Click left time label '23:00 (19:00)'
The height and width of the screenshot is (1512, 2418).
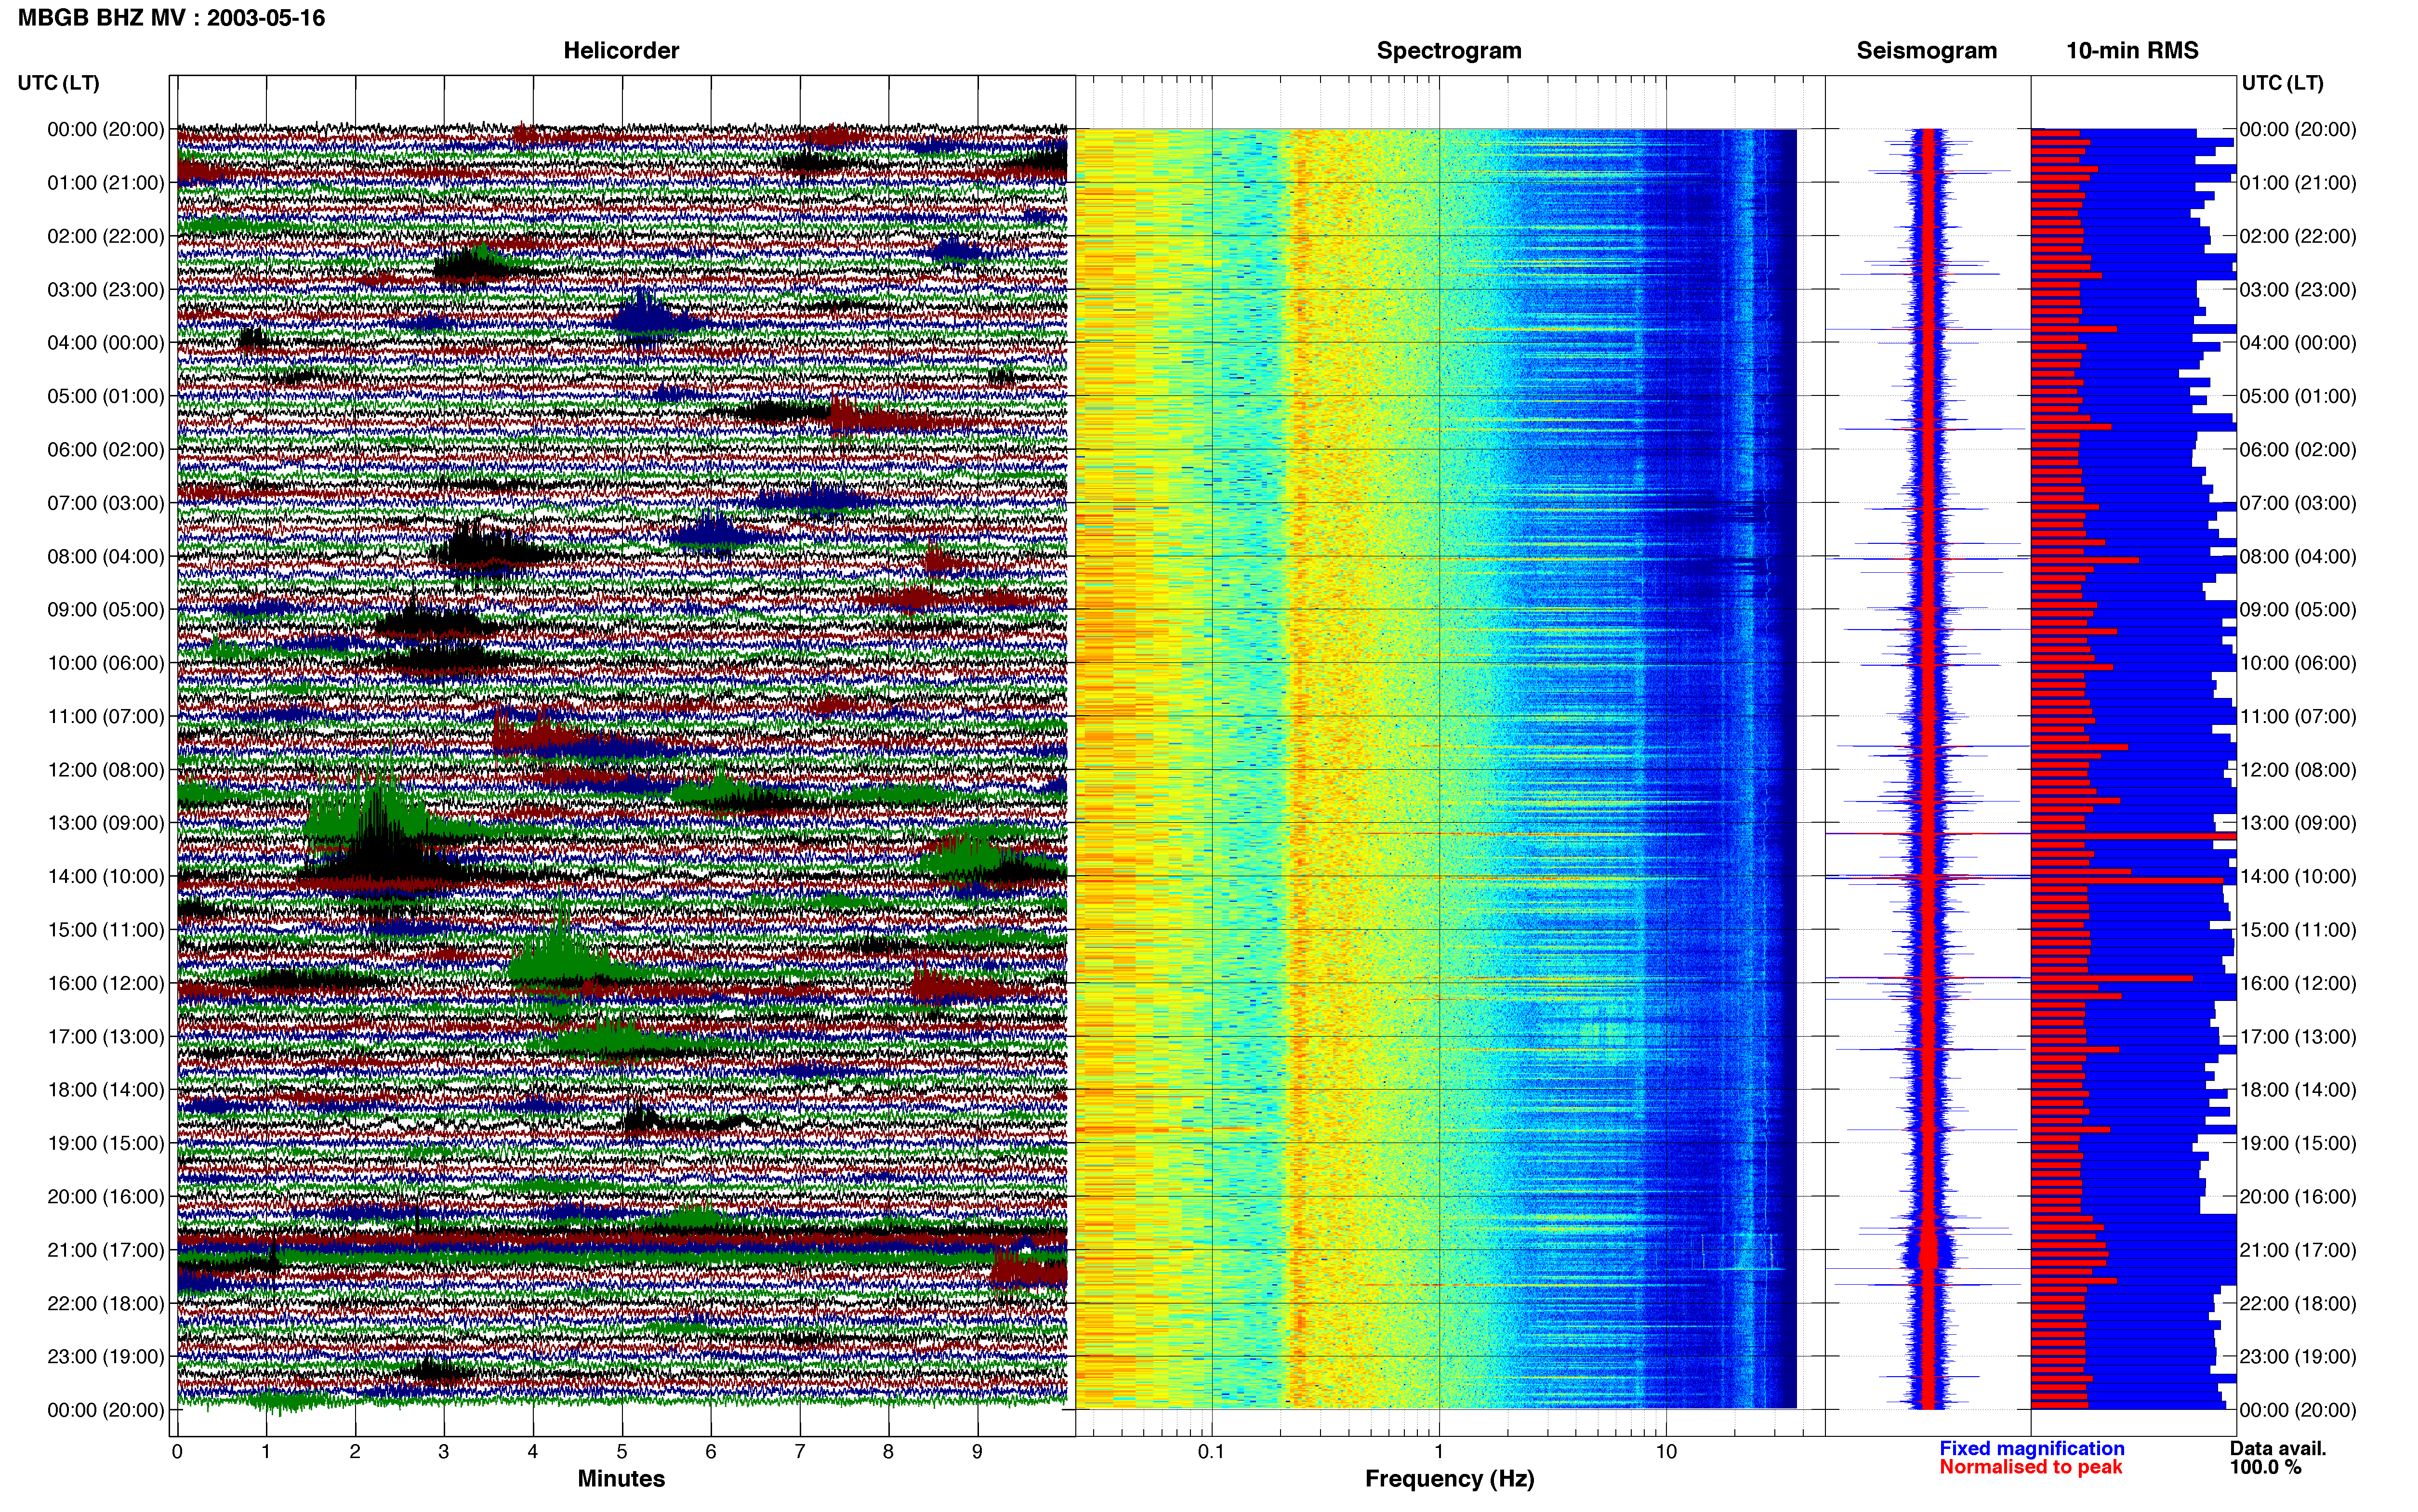(x=105, y=1356)
